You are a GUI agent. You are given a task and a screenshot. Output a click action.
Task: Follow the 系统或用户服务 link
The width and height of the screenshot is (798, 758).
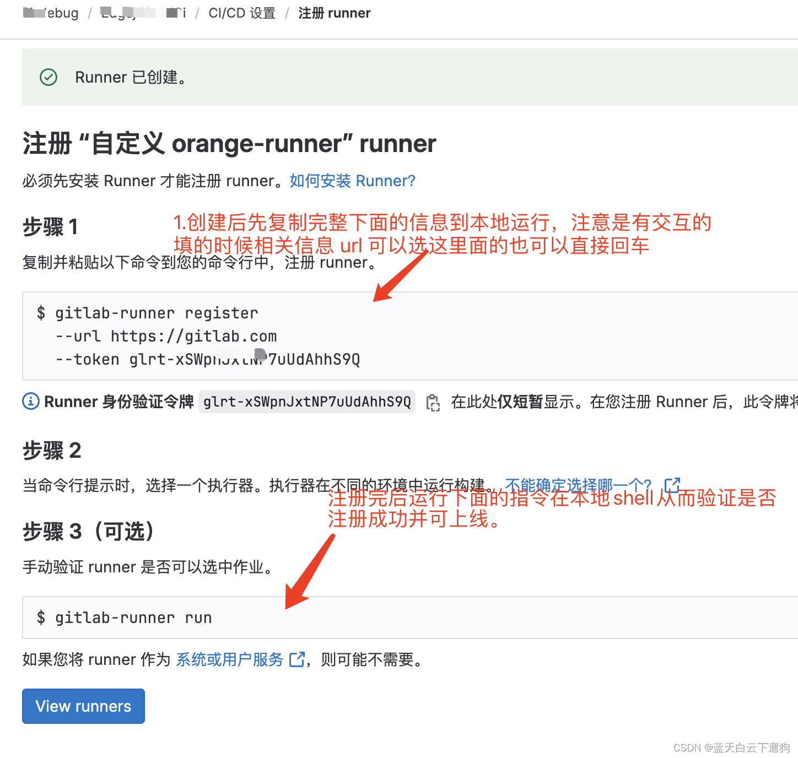coord(230,659)
